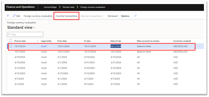Screen dimensions: 209x97
Task: Click the Edit pencil button
Action: point(16,16)
